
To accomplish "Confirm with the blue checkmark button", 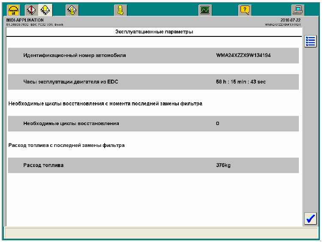I will (x=310, y=218).
